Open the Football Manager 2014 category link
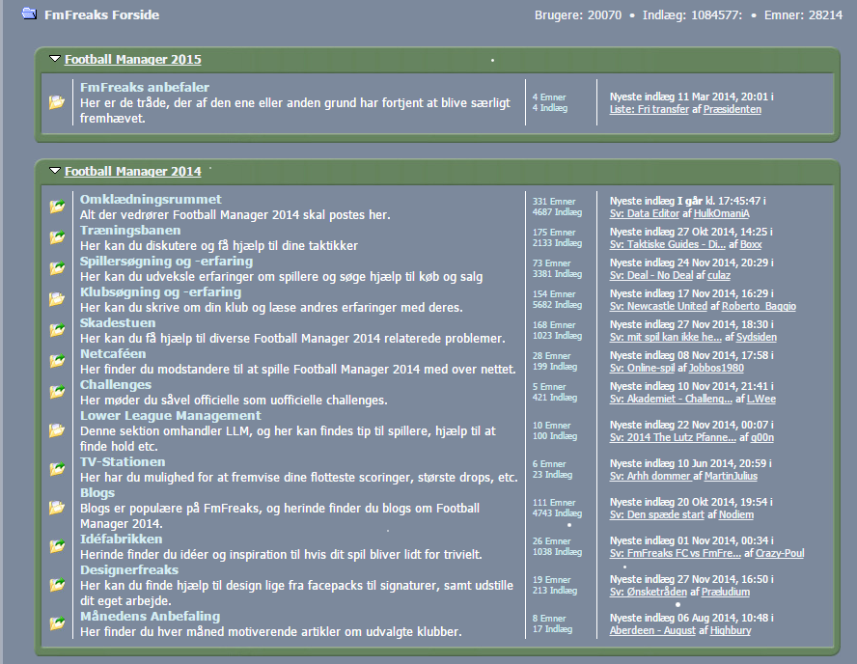 133,171
